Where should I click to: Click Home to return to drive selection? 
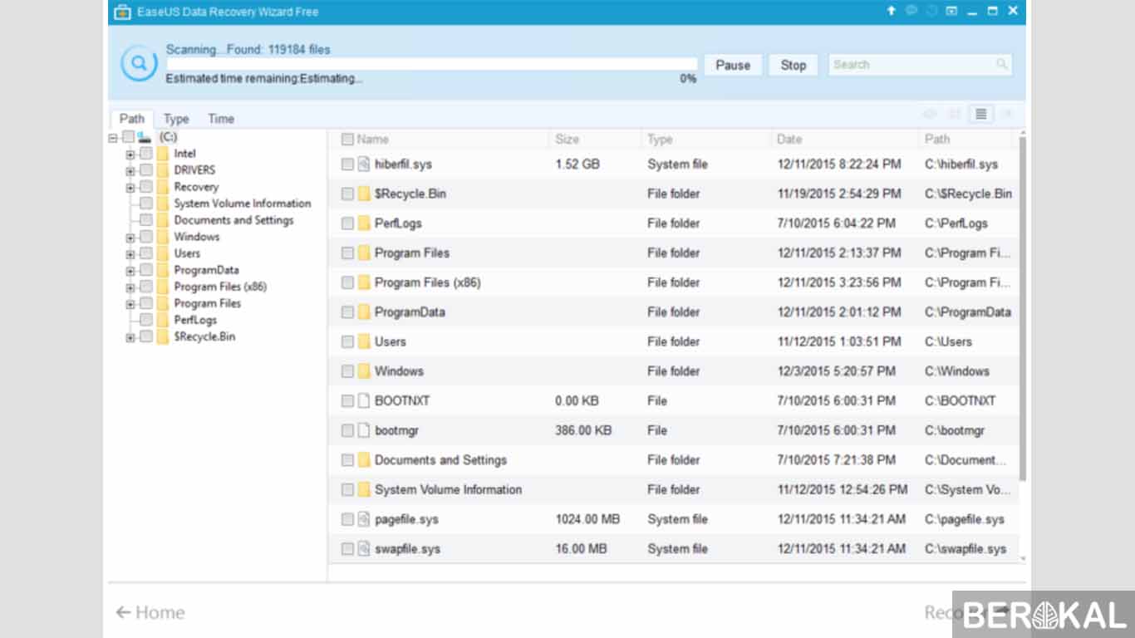tap(150, 612)
